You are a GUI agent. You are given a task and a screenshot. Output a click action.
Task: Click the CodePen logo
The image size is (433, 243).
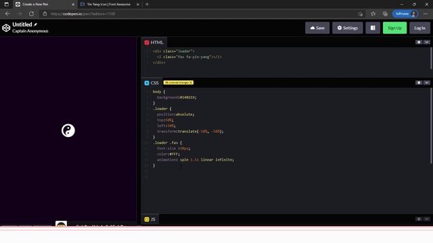coord(6,28)
